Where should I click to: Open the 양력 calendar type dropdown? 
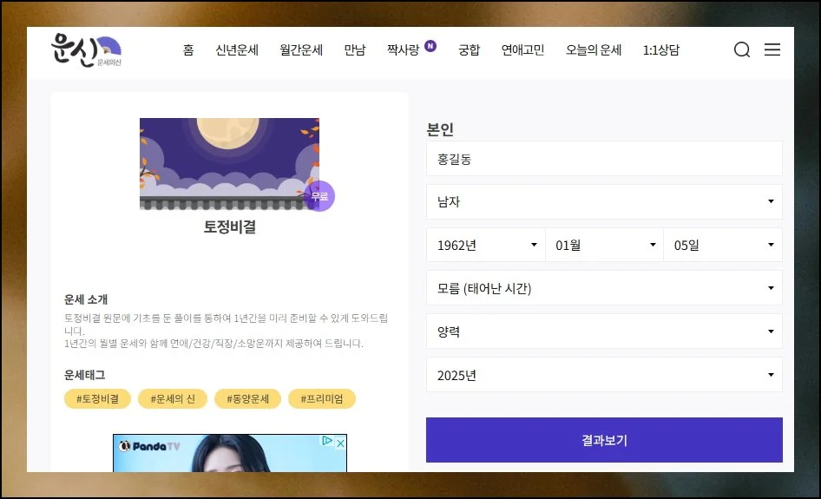click(x=604, y=332)
